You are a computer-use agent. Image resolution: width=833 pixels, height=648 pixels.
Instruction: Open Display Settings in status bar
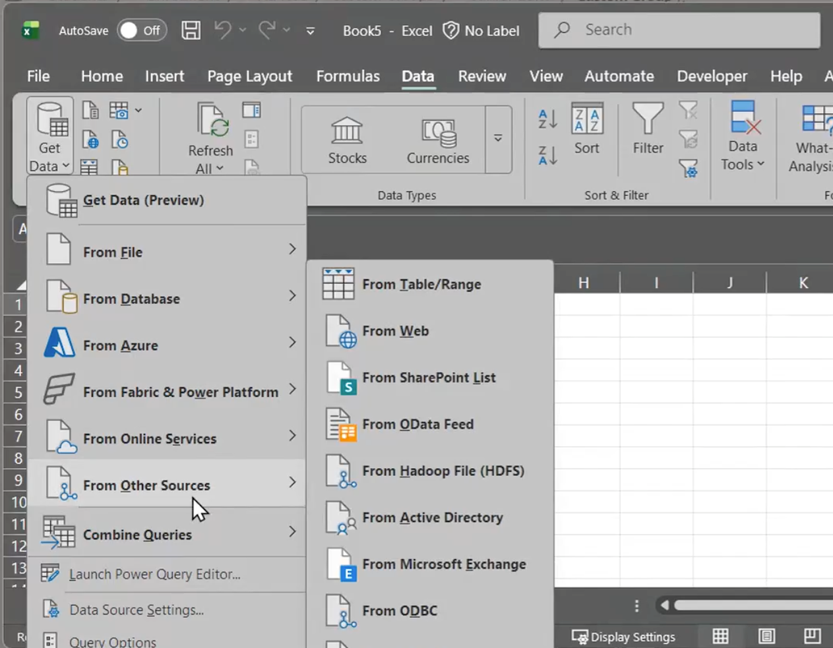(624, 637)
